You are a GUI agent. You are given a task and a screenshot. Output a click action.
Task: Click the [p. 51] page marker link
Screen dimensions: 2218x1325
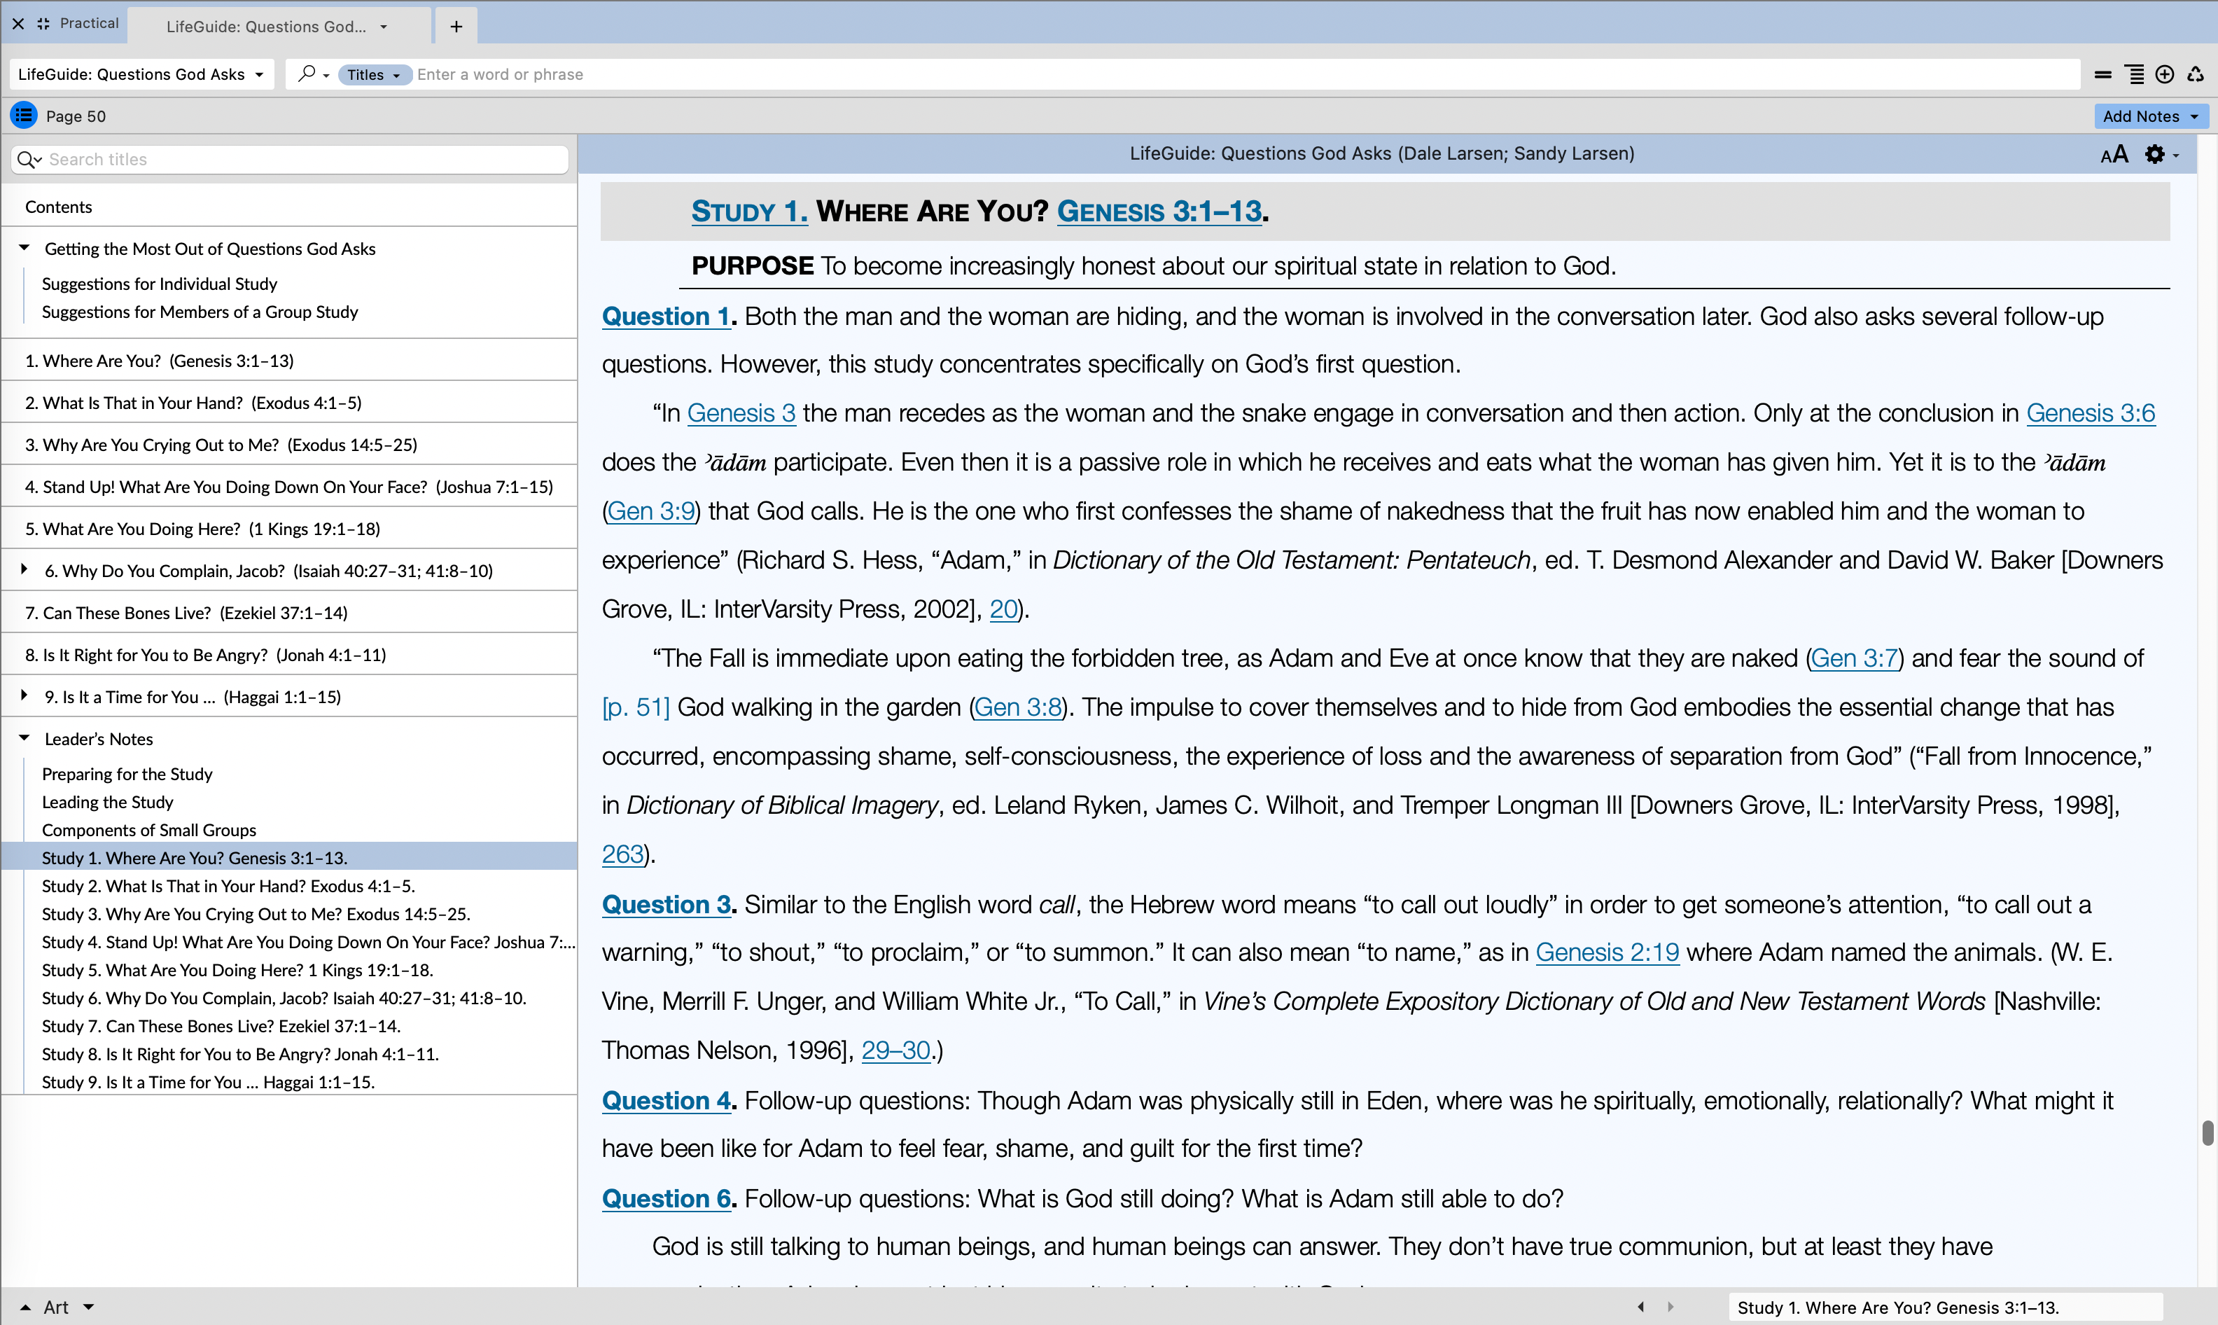(636, 707)
